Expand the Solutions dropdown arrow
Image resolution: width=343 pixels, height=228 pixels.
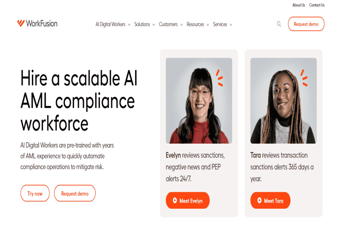coord(154,25)
